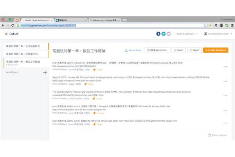This screenshot has height=157, width=235.
Task: Open email share icon in header
Action: coord(169,34)
